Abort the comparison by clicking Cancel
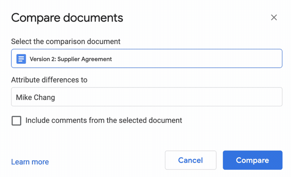The image size is (291, 177). pos(190,160)
